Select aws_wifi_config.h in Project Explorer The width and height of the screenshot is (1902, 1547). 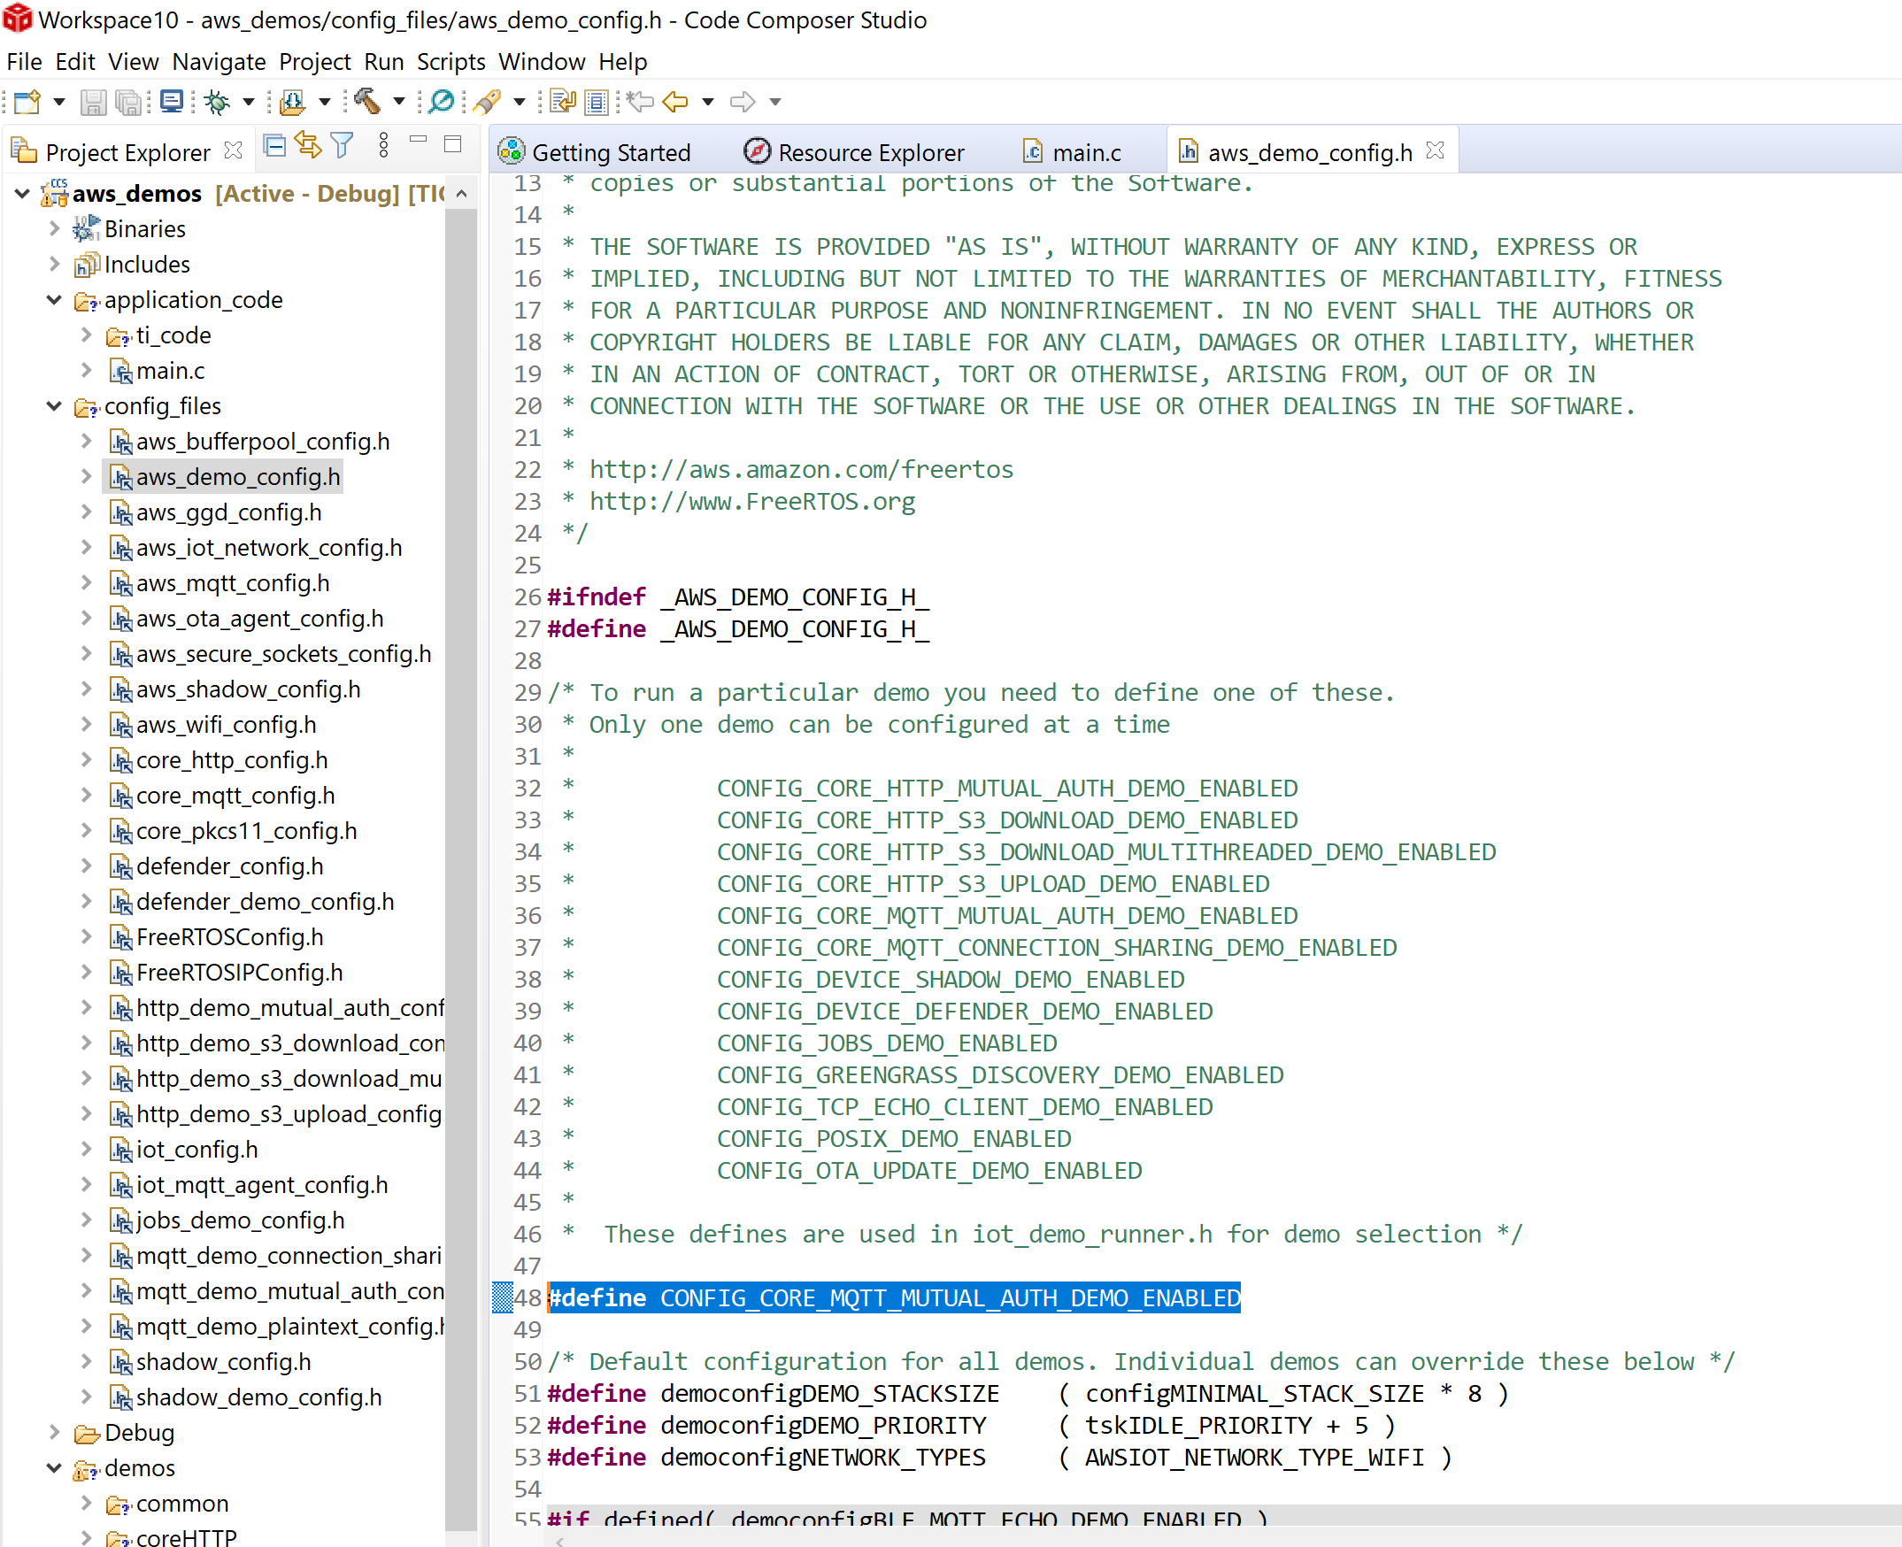(x=226, y=725)
